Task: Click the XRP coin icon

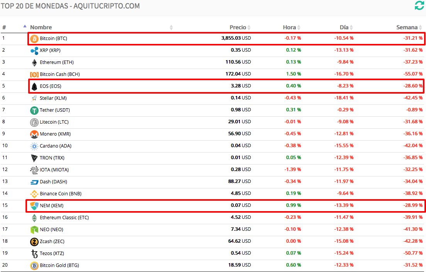Action: (34, 50)
